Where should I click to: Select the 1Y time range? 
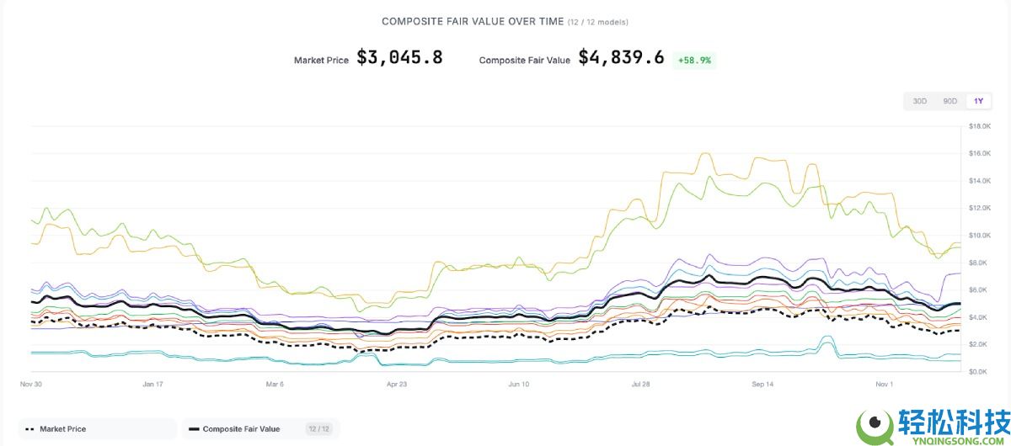[x=978, y=101]
